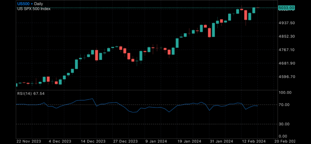Open the RSI(14) 67.54 indicator label
311x144 pixels.
[x=31, y=94]
